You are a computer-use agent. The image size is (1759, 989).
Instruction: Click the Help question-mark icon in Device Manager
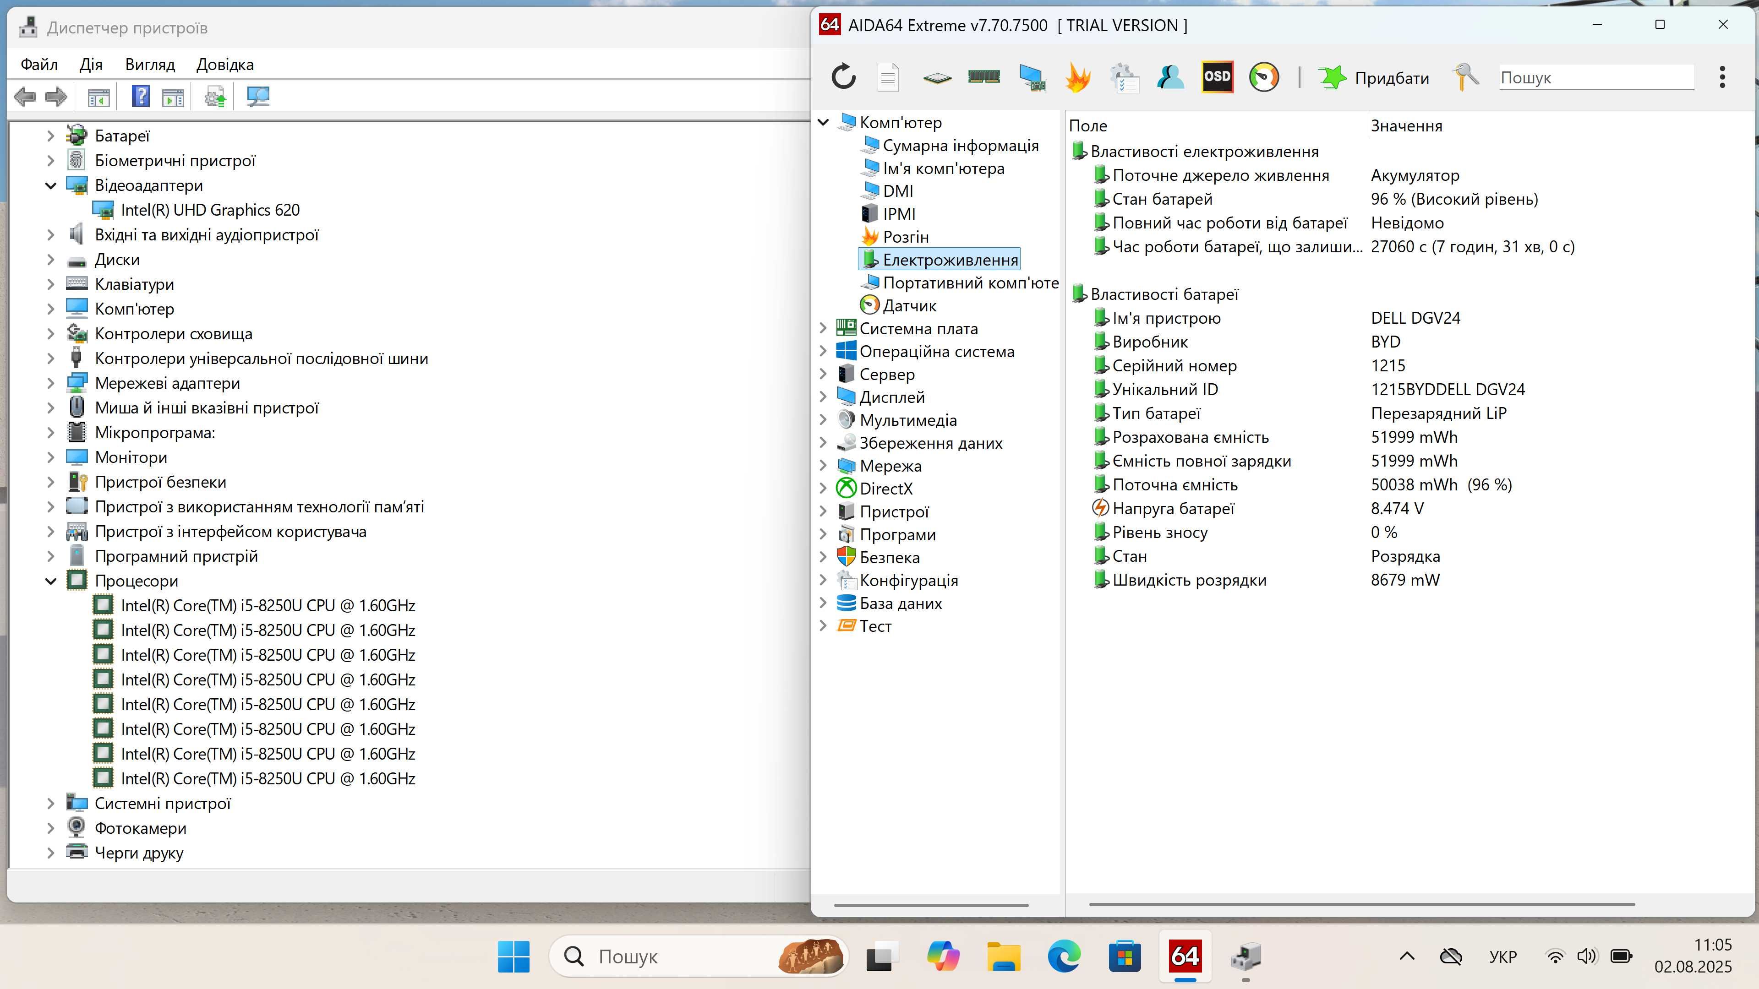tap(141, 96)
